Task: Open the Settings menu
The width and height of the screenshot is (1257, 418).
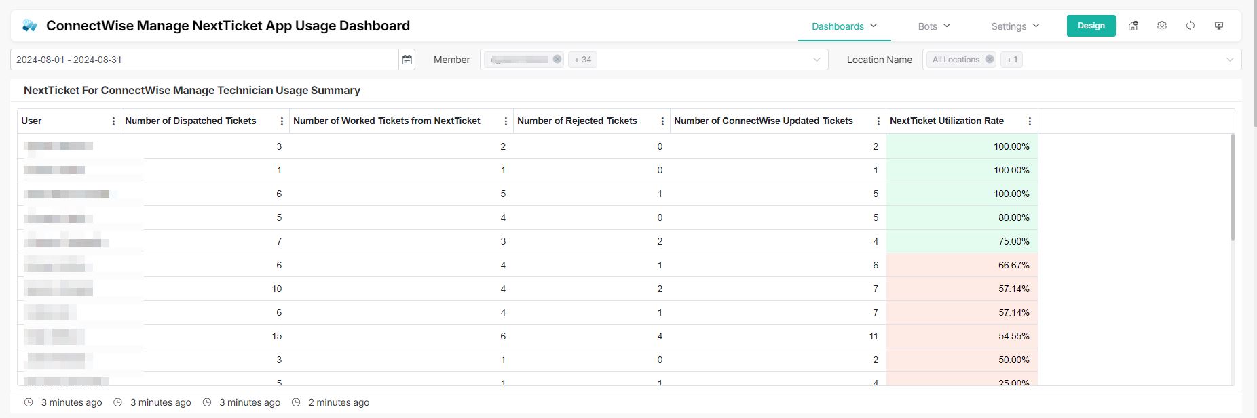Action: 1015,26
